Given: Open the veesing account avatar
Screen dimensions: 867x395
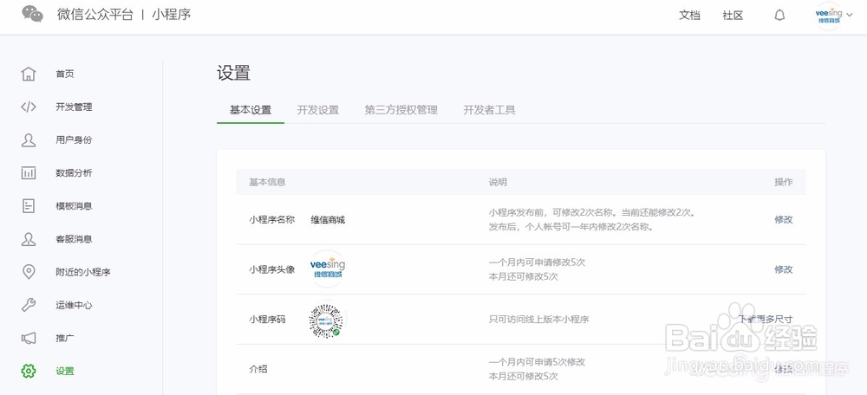Looking at the screenshot, I should coord(828,16).
